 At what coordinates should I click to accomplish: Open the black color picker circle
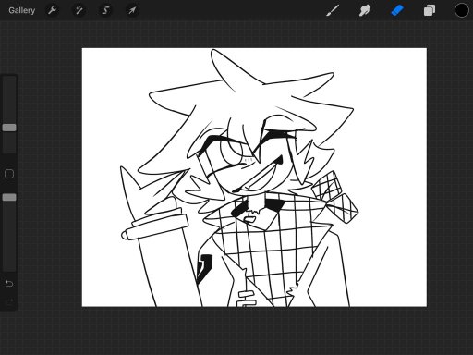461,10
